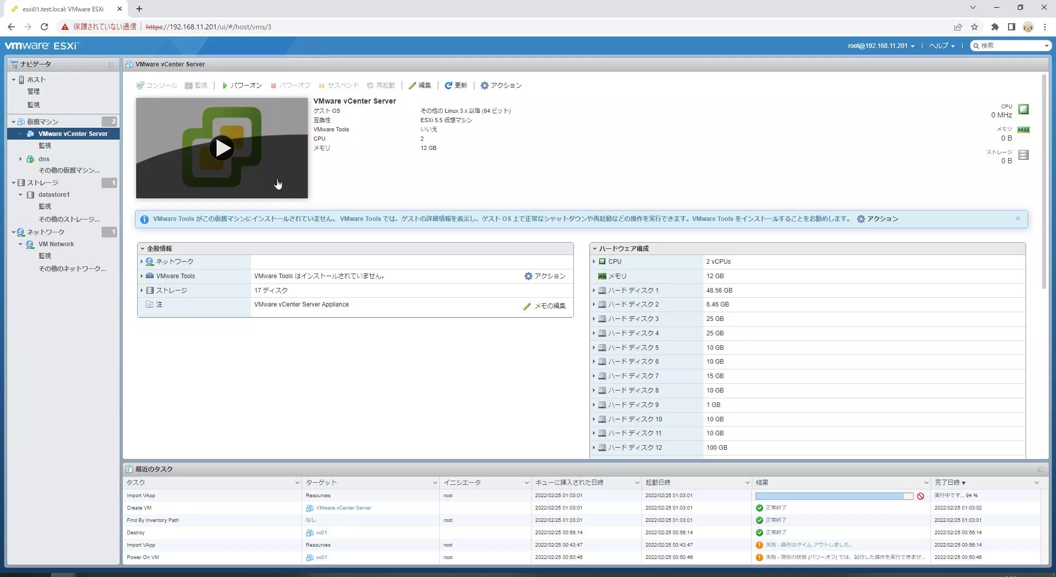
Task: Click the Power Off (パワーオフ) toolbar button
Action: coord(290,86)
